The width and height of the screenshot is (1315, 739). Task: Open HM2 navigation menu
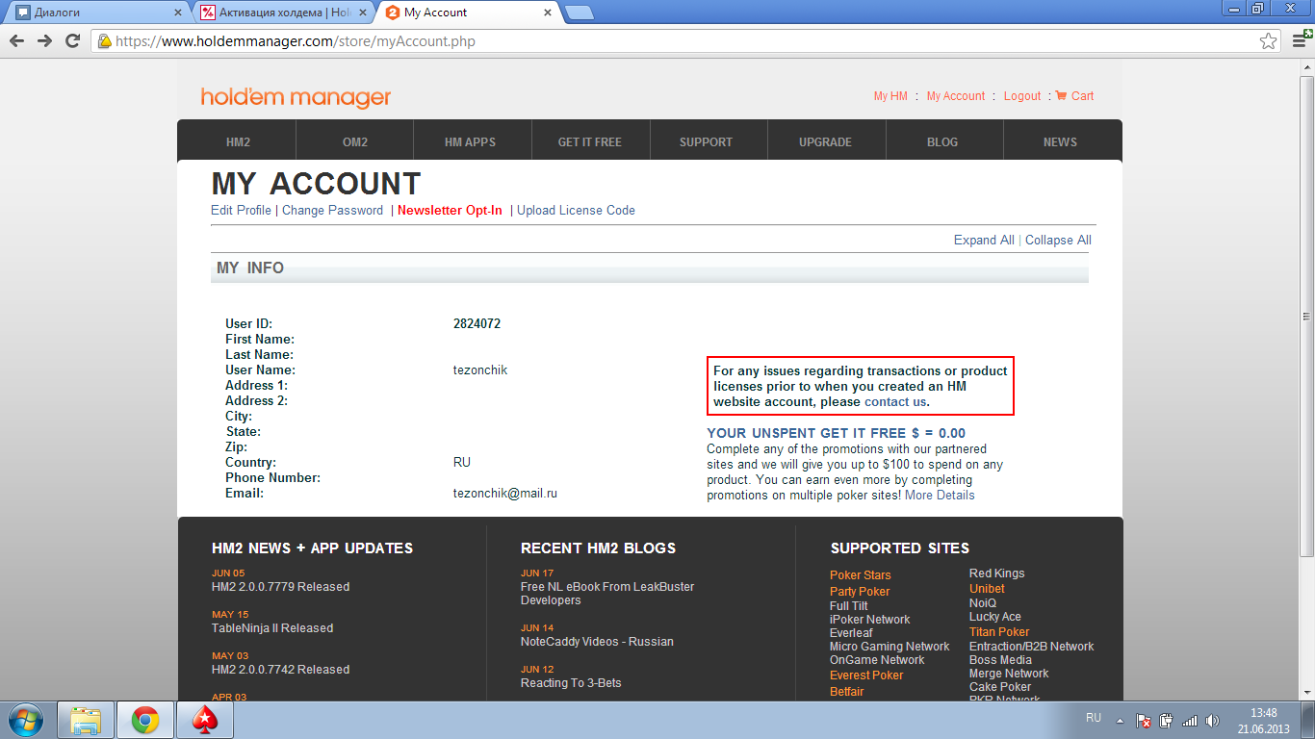(238, 141)
